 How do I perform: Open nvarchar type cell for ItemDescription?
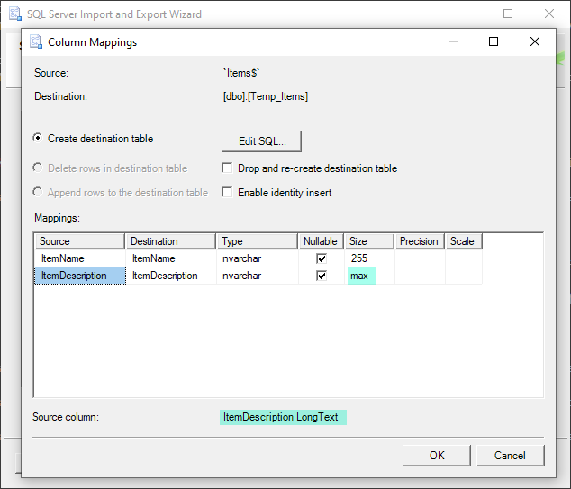pyautogui.click(x=258, y=276)
